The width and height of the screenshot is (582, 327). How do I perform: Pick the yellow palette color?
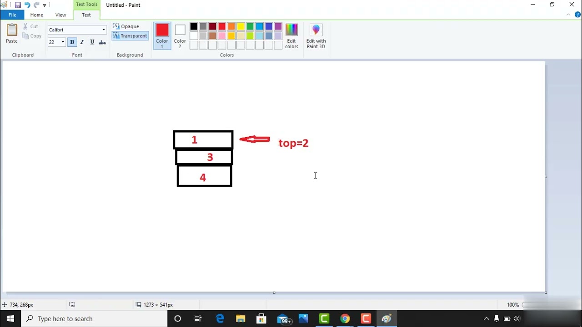(x=241, y=26)
